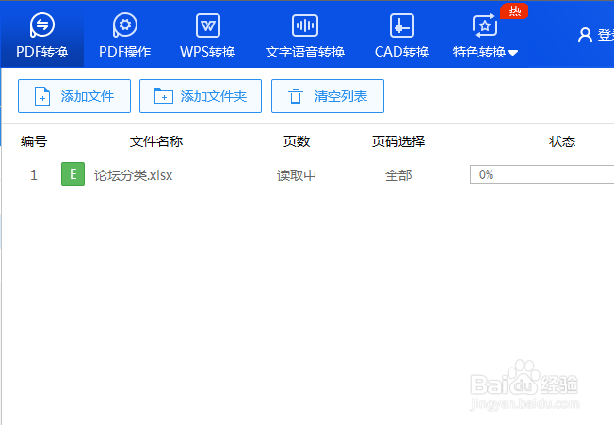The width and height of the screenshot is (614, 425).
Task: Switch to PDF操作 tab
Action: click(125, 35)
